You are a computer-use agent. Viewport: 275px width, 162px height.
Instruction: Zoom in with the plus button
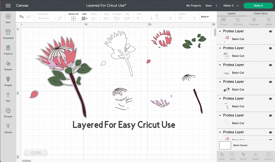pos(45,153)
